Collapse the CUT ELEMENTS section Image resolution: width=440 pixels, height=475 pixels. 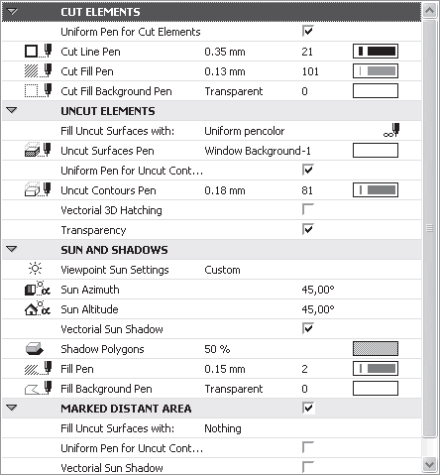click(12, 12)
